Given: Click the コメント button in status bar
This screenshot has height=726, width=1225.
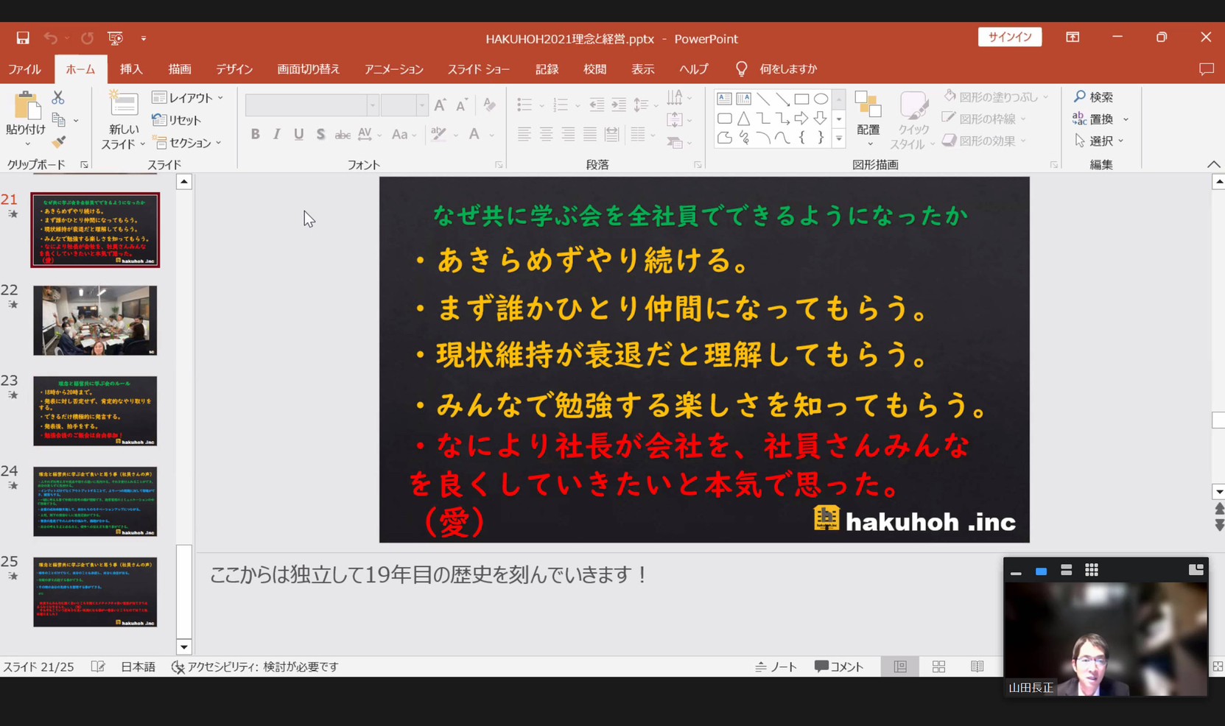Looking at the screenshot, I should (x=839, y=666).
